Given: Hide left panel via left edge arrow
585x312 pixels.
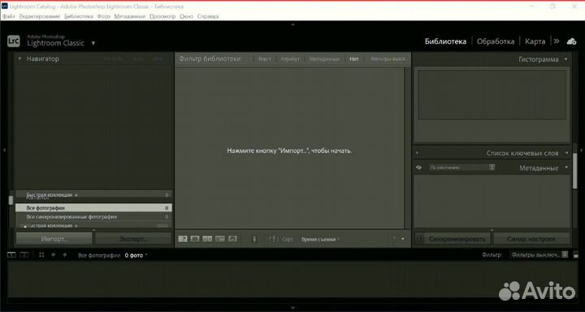Looking at the screenshot, I should point(4,149).
